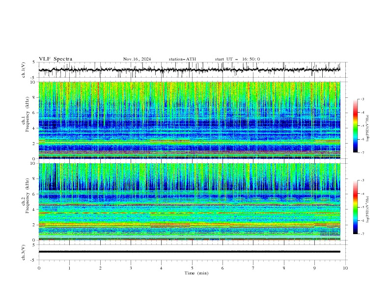The image size is (389, 301).
Task: Click the 'VLF Spectra' title text
Action: [x=56, y=59]
